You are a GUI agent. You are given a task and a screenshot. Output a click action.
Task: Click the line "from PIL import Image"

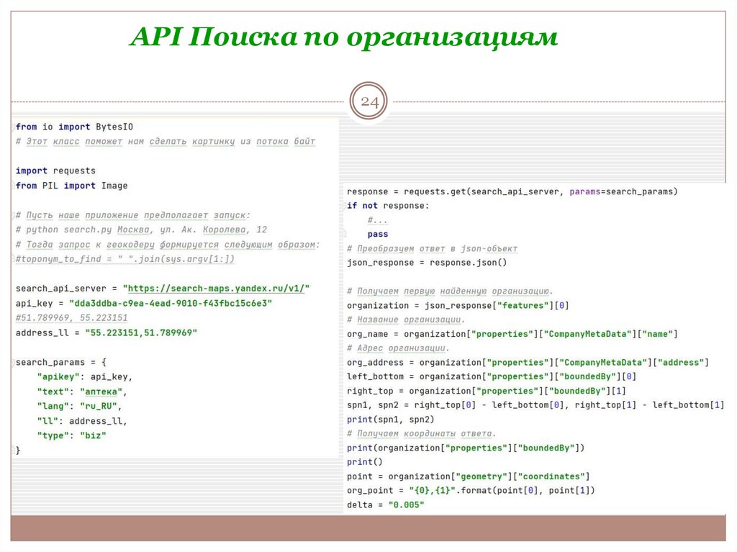click(x=71, y=185)
